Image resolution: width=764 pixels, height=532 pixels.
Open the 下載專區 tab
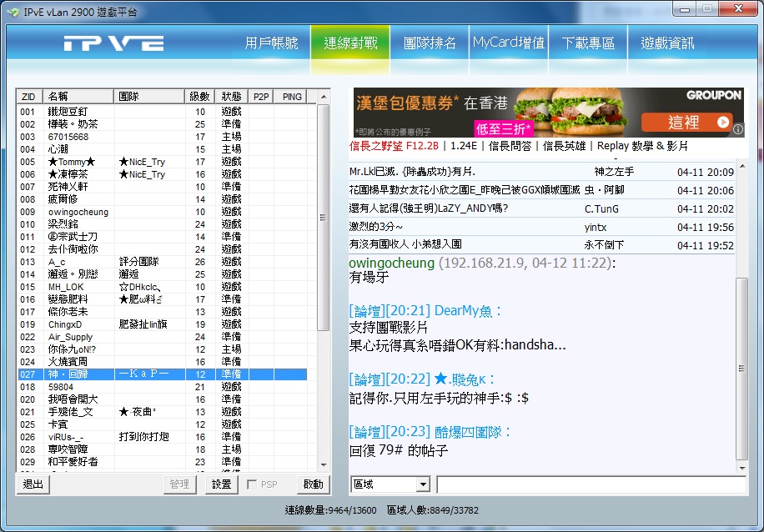click(x=588, y=43)
